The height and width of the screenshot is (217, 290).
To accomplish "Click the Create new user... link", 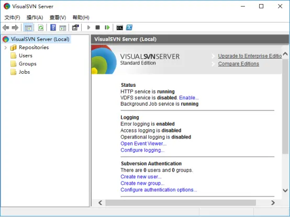I will coord(141,177).
